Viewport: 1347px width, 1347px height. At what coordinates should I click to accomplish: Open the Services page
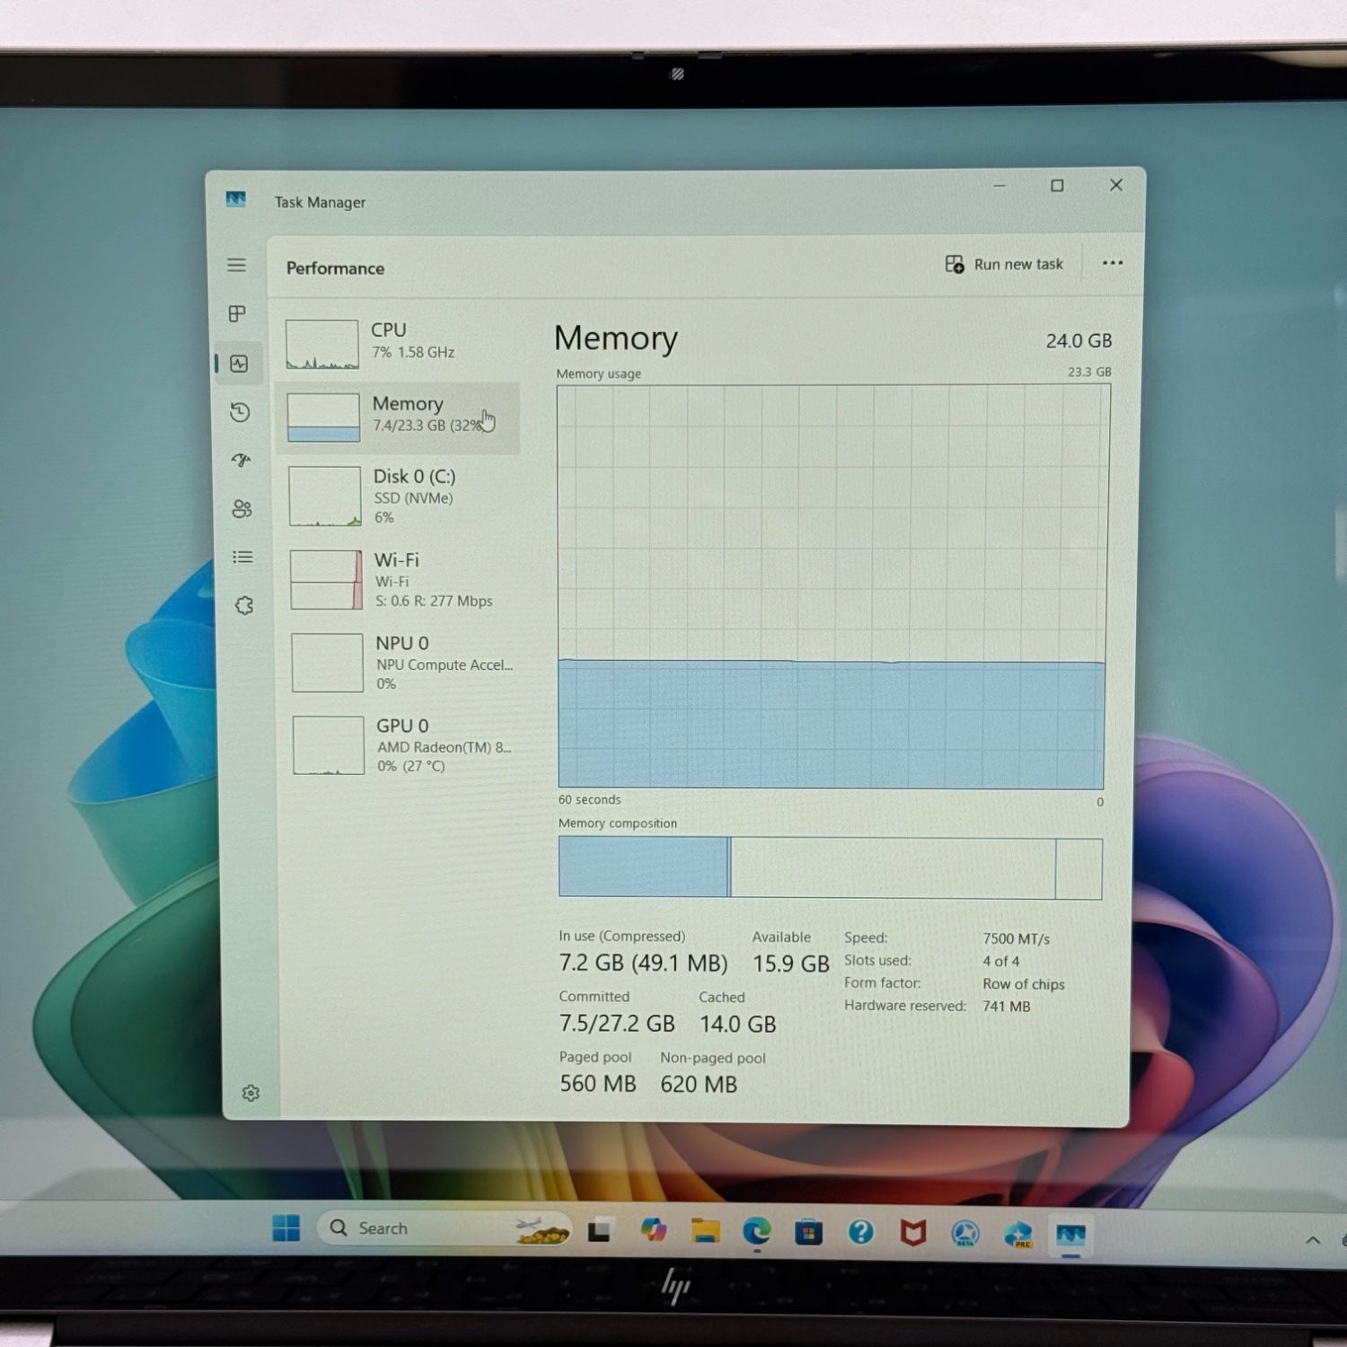(x=244, y=606)
